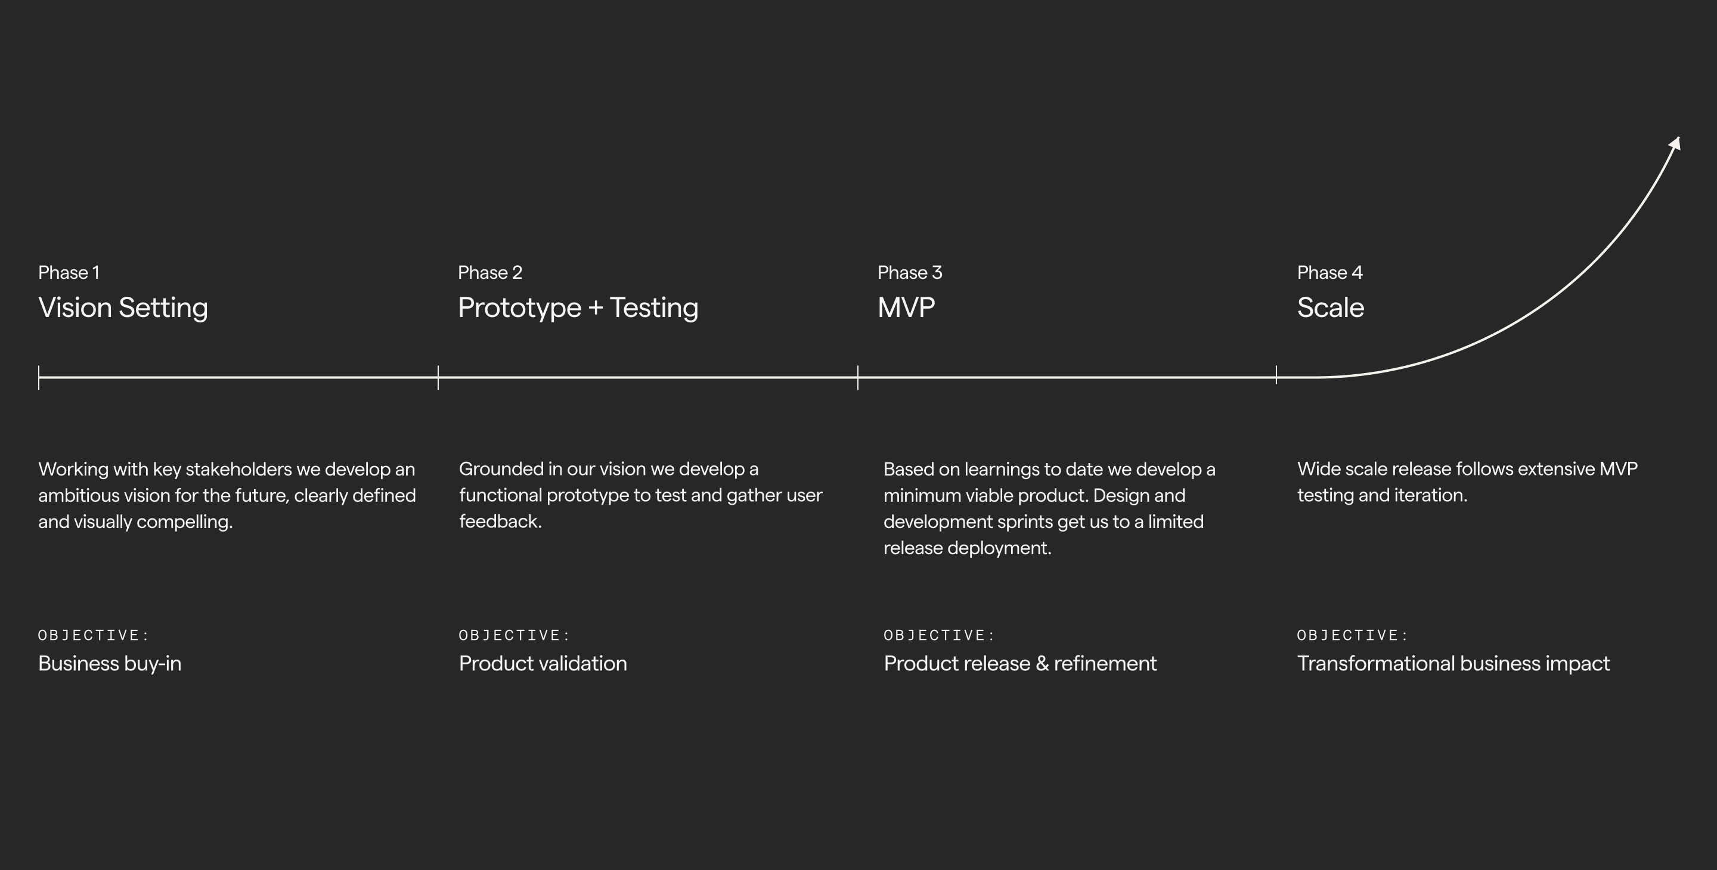Select the Product validation objective text
The image size is (1717, 870).
click(x=543, y=663)
